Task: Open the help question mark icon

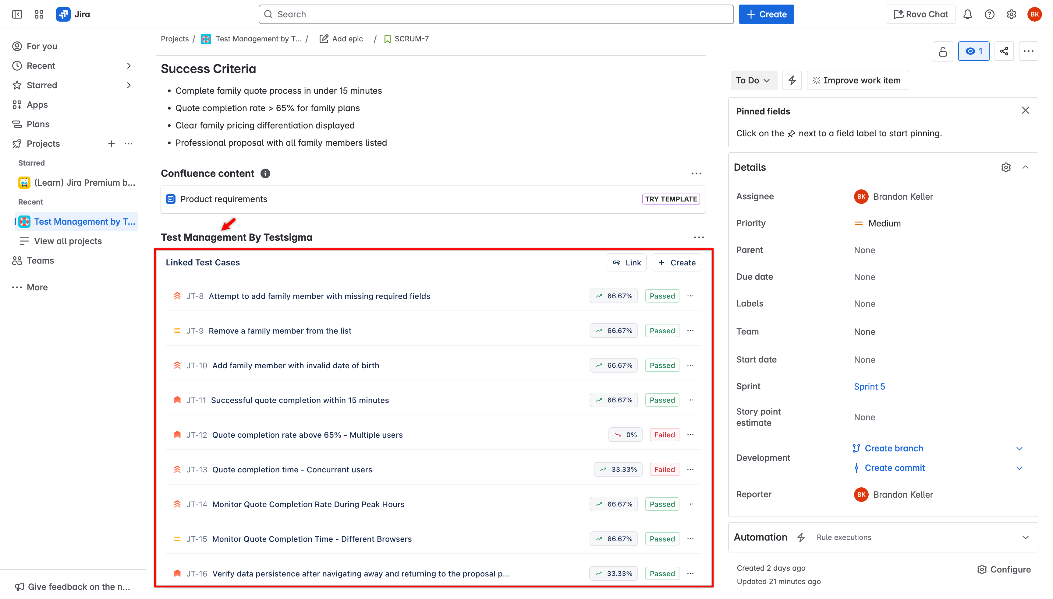Action: 989,14
